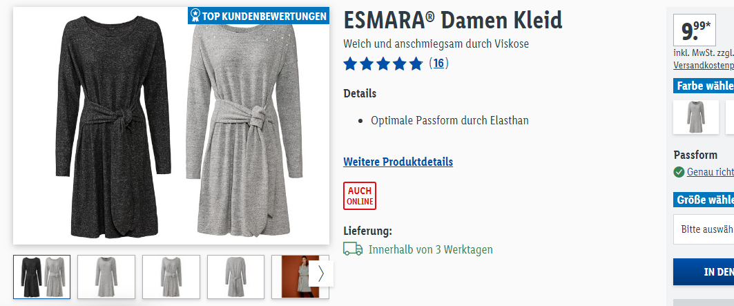Click the Top Kundenbewertungen ribbon badge
Image resolution: width=734 pixels, height=306 pixels.
(x=258, y=16)
